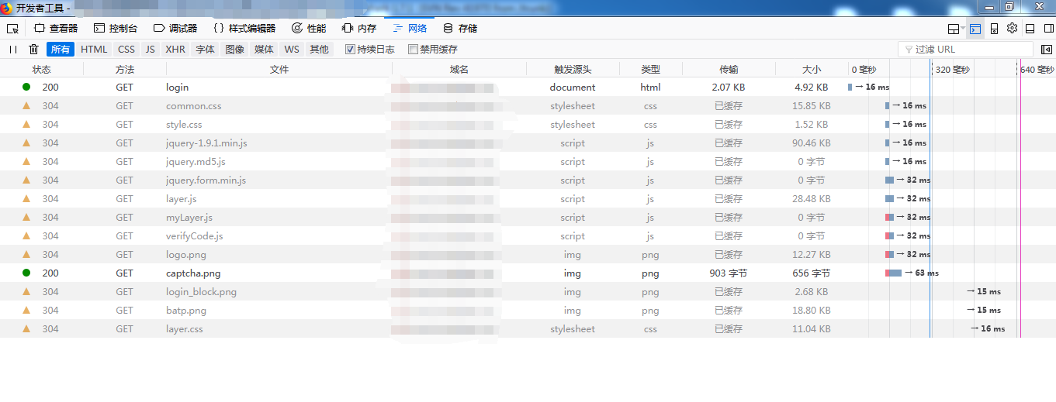The width and height of the screenshot is (1056, 402).
Task: Select the batp.png request
Action: pos(528,311)
